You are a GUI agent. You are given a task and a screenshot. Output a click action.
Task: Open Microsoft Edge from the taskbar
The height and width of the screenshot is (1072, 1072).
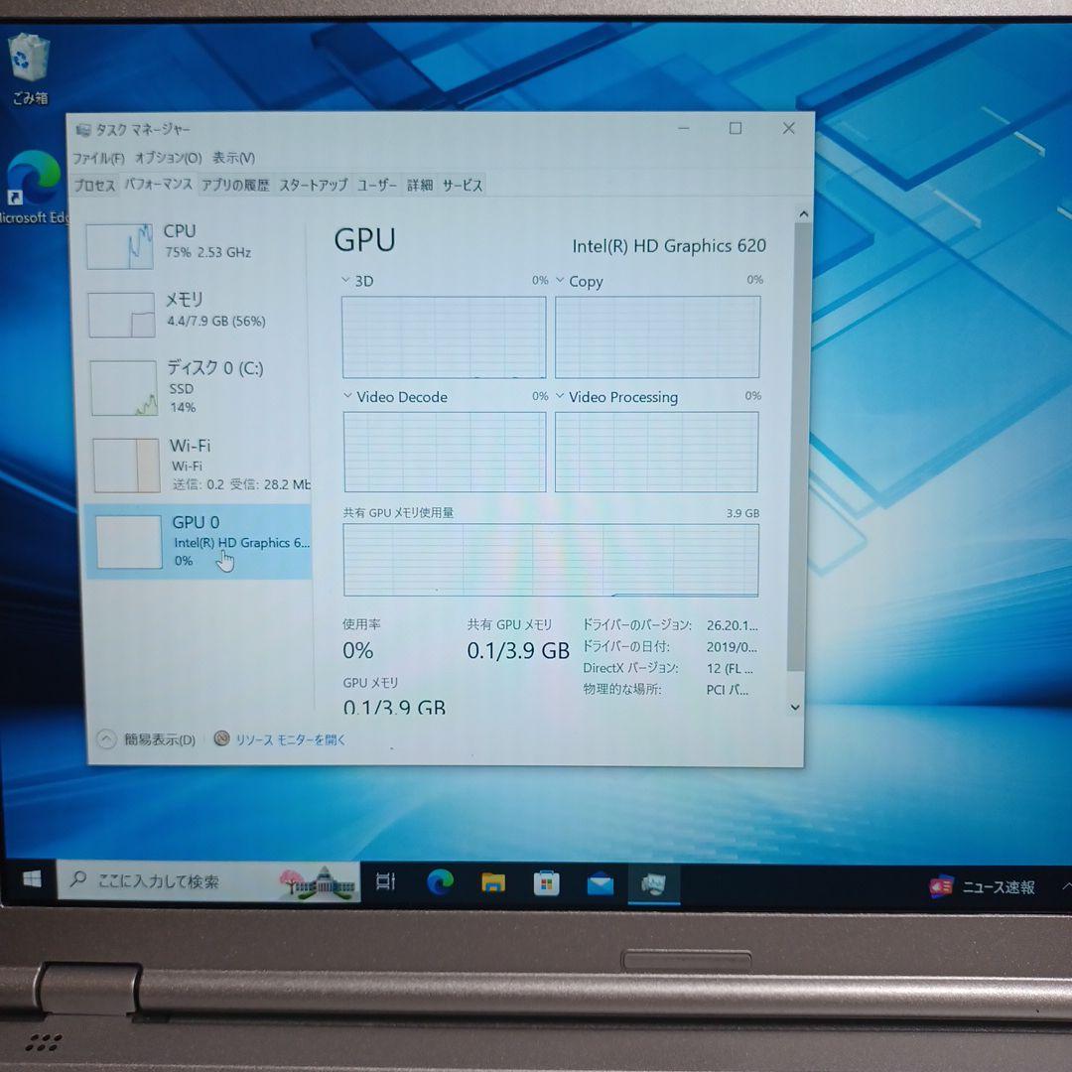[x=440, y=881]
